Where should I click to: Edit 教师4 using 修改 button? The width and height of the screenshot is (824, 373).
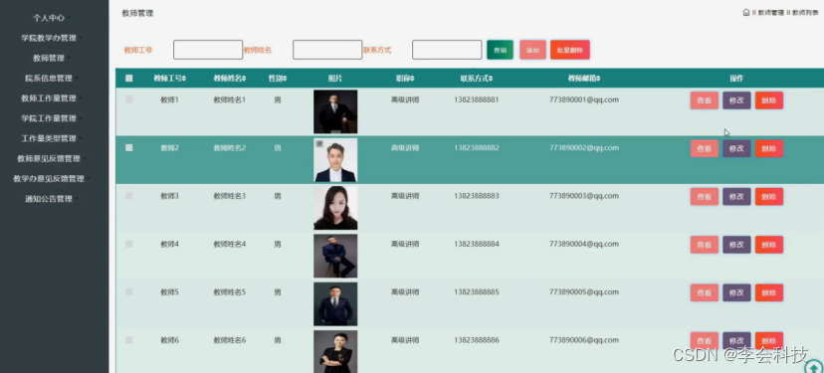736,245
